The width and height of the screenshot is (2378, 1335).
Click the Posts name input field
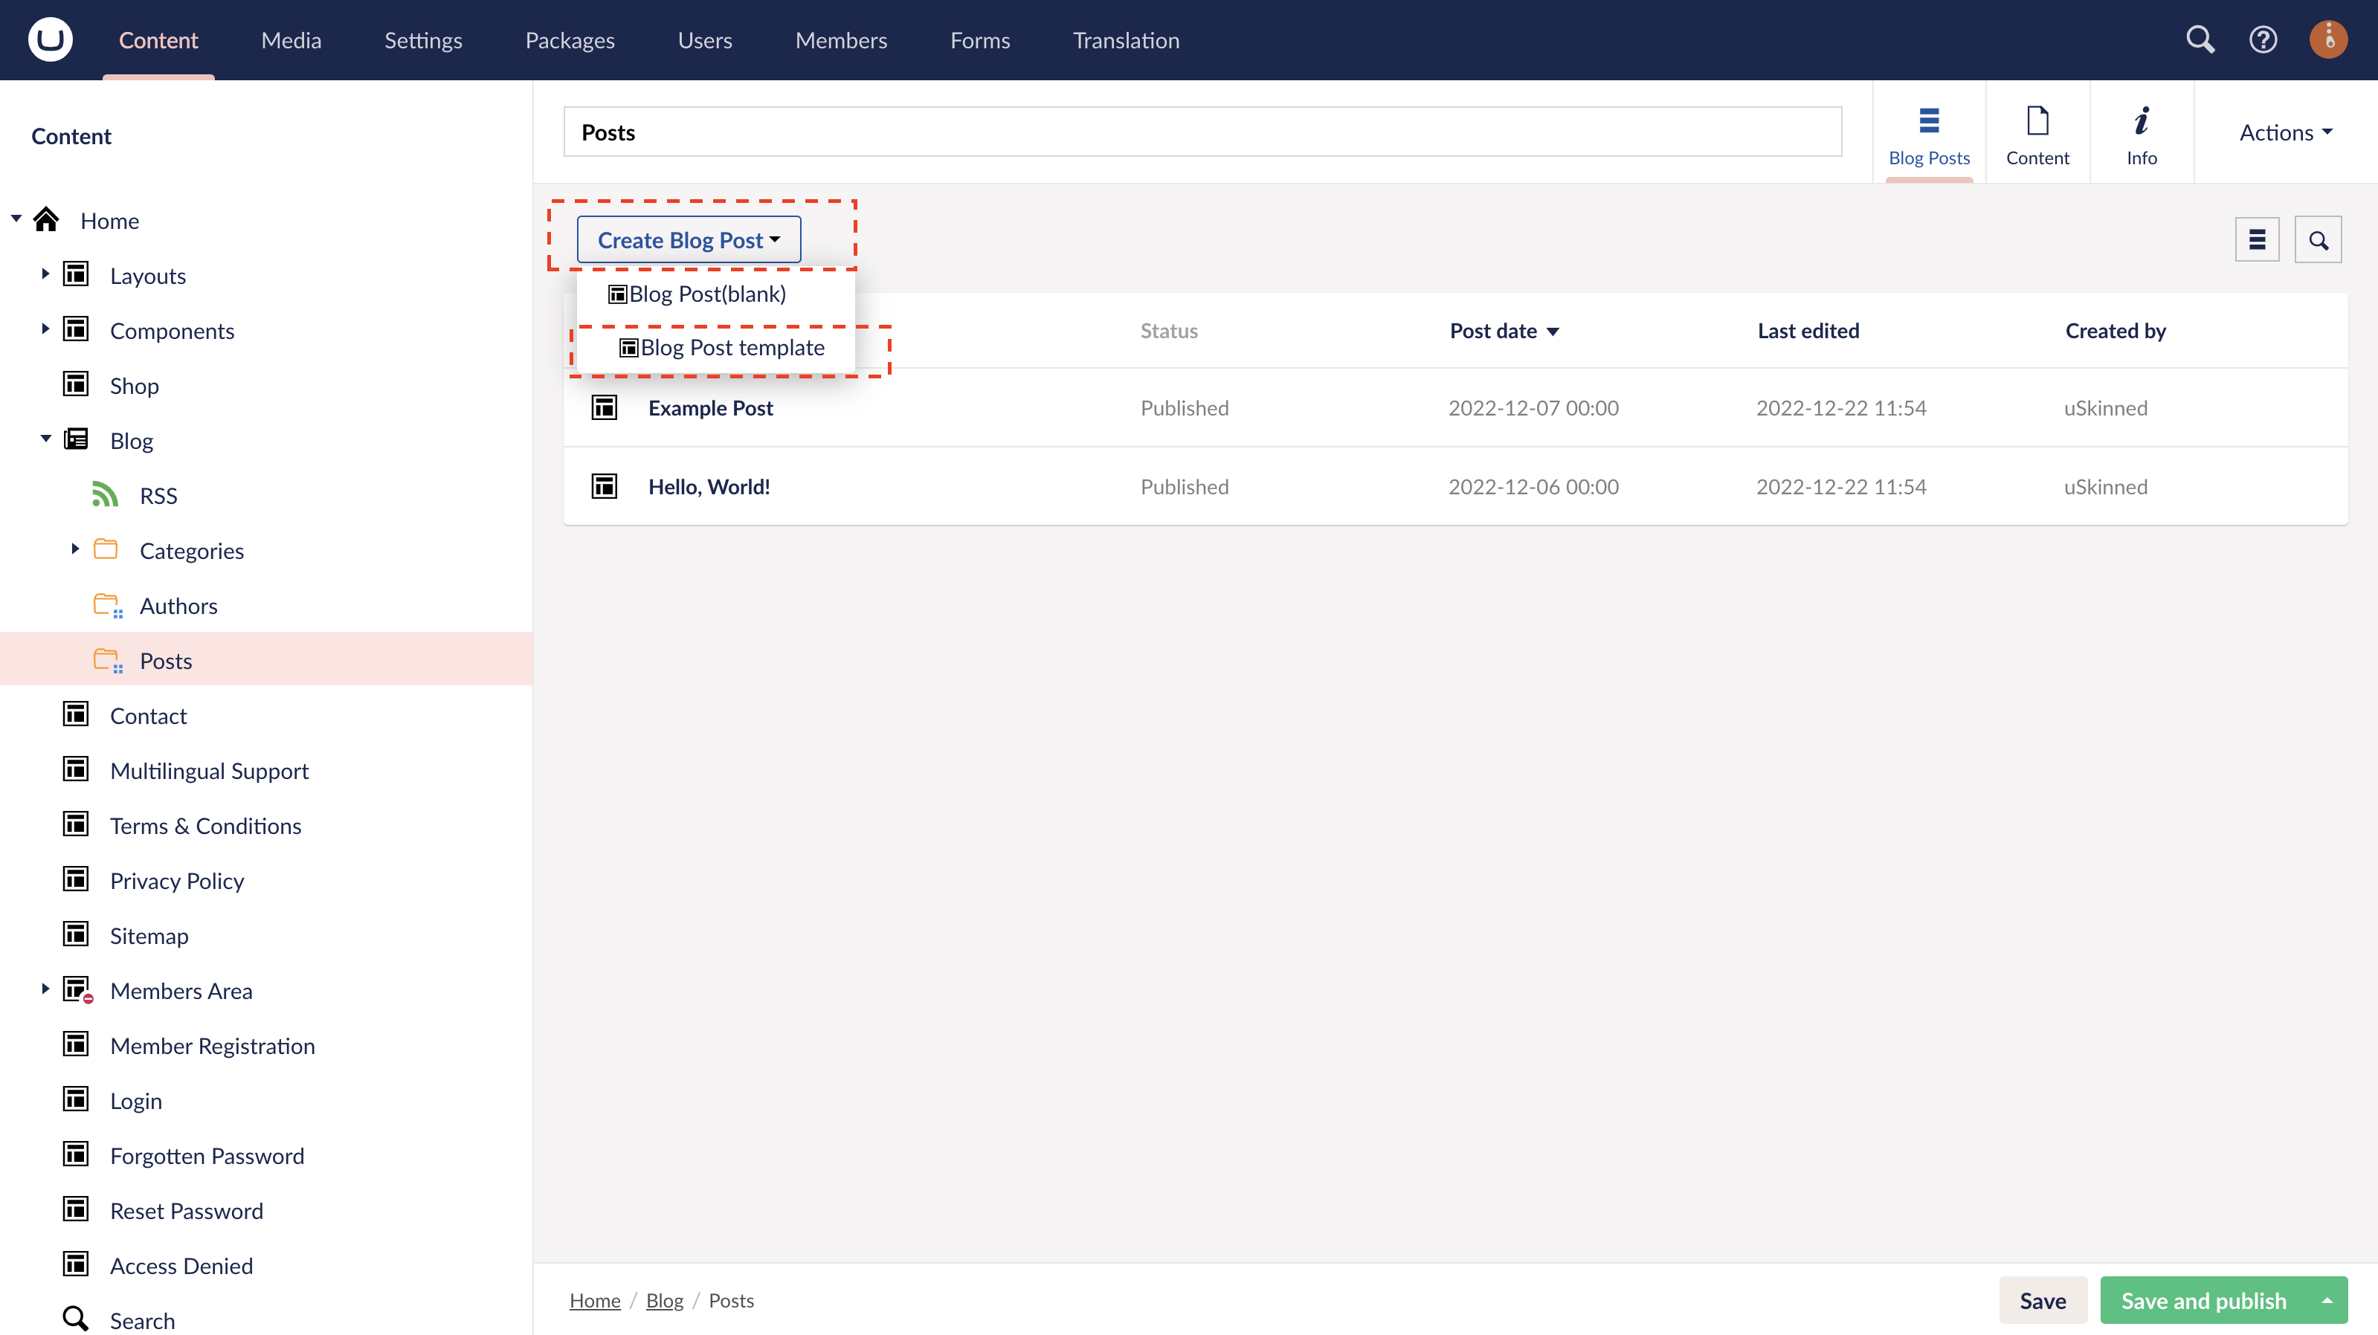click(x=1203, y=132)
